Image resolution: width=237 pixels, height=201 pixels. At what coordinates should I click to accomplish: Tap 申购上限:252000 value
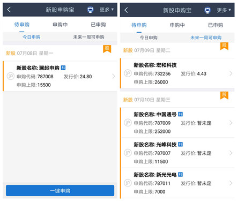(x=152, y=131)
